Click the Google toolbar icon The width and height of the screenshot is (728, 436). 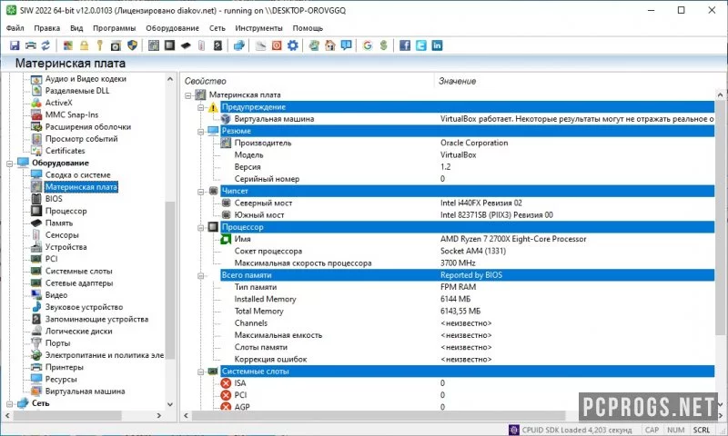(368, 45)
